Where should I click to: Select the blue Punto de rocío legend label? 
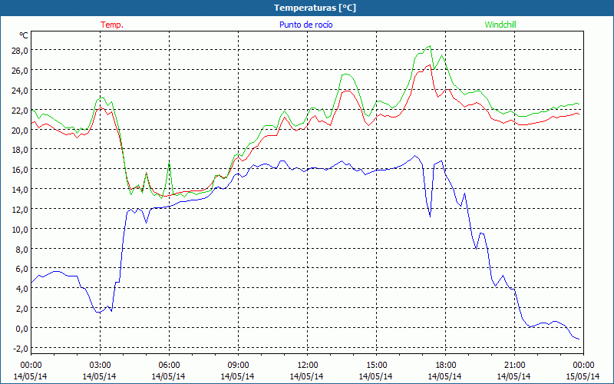[305, 25]
